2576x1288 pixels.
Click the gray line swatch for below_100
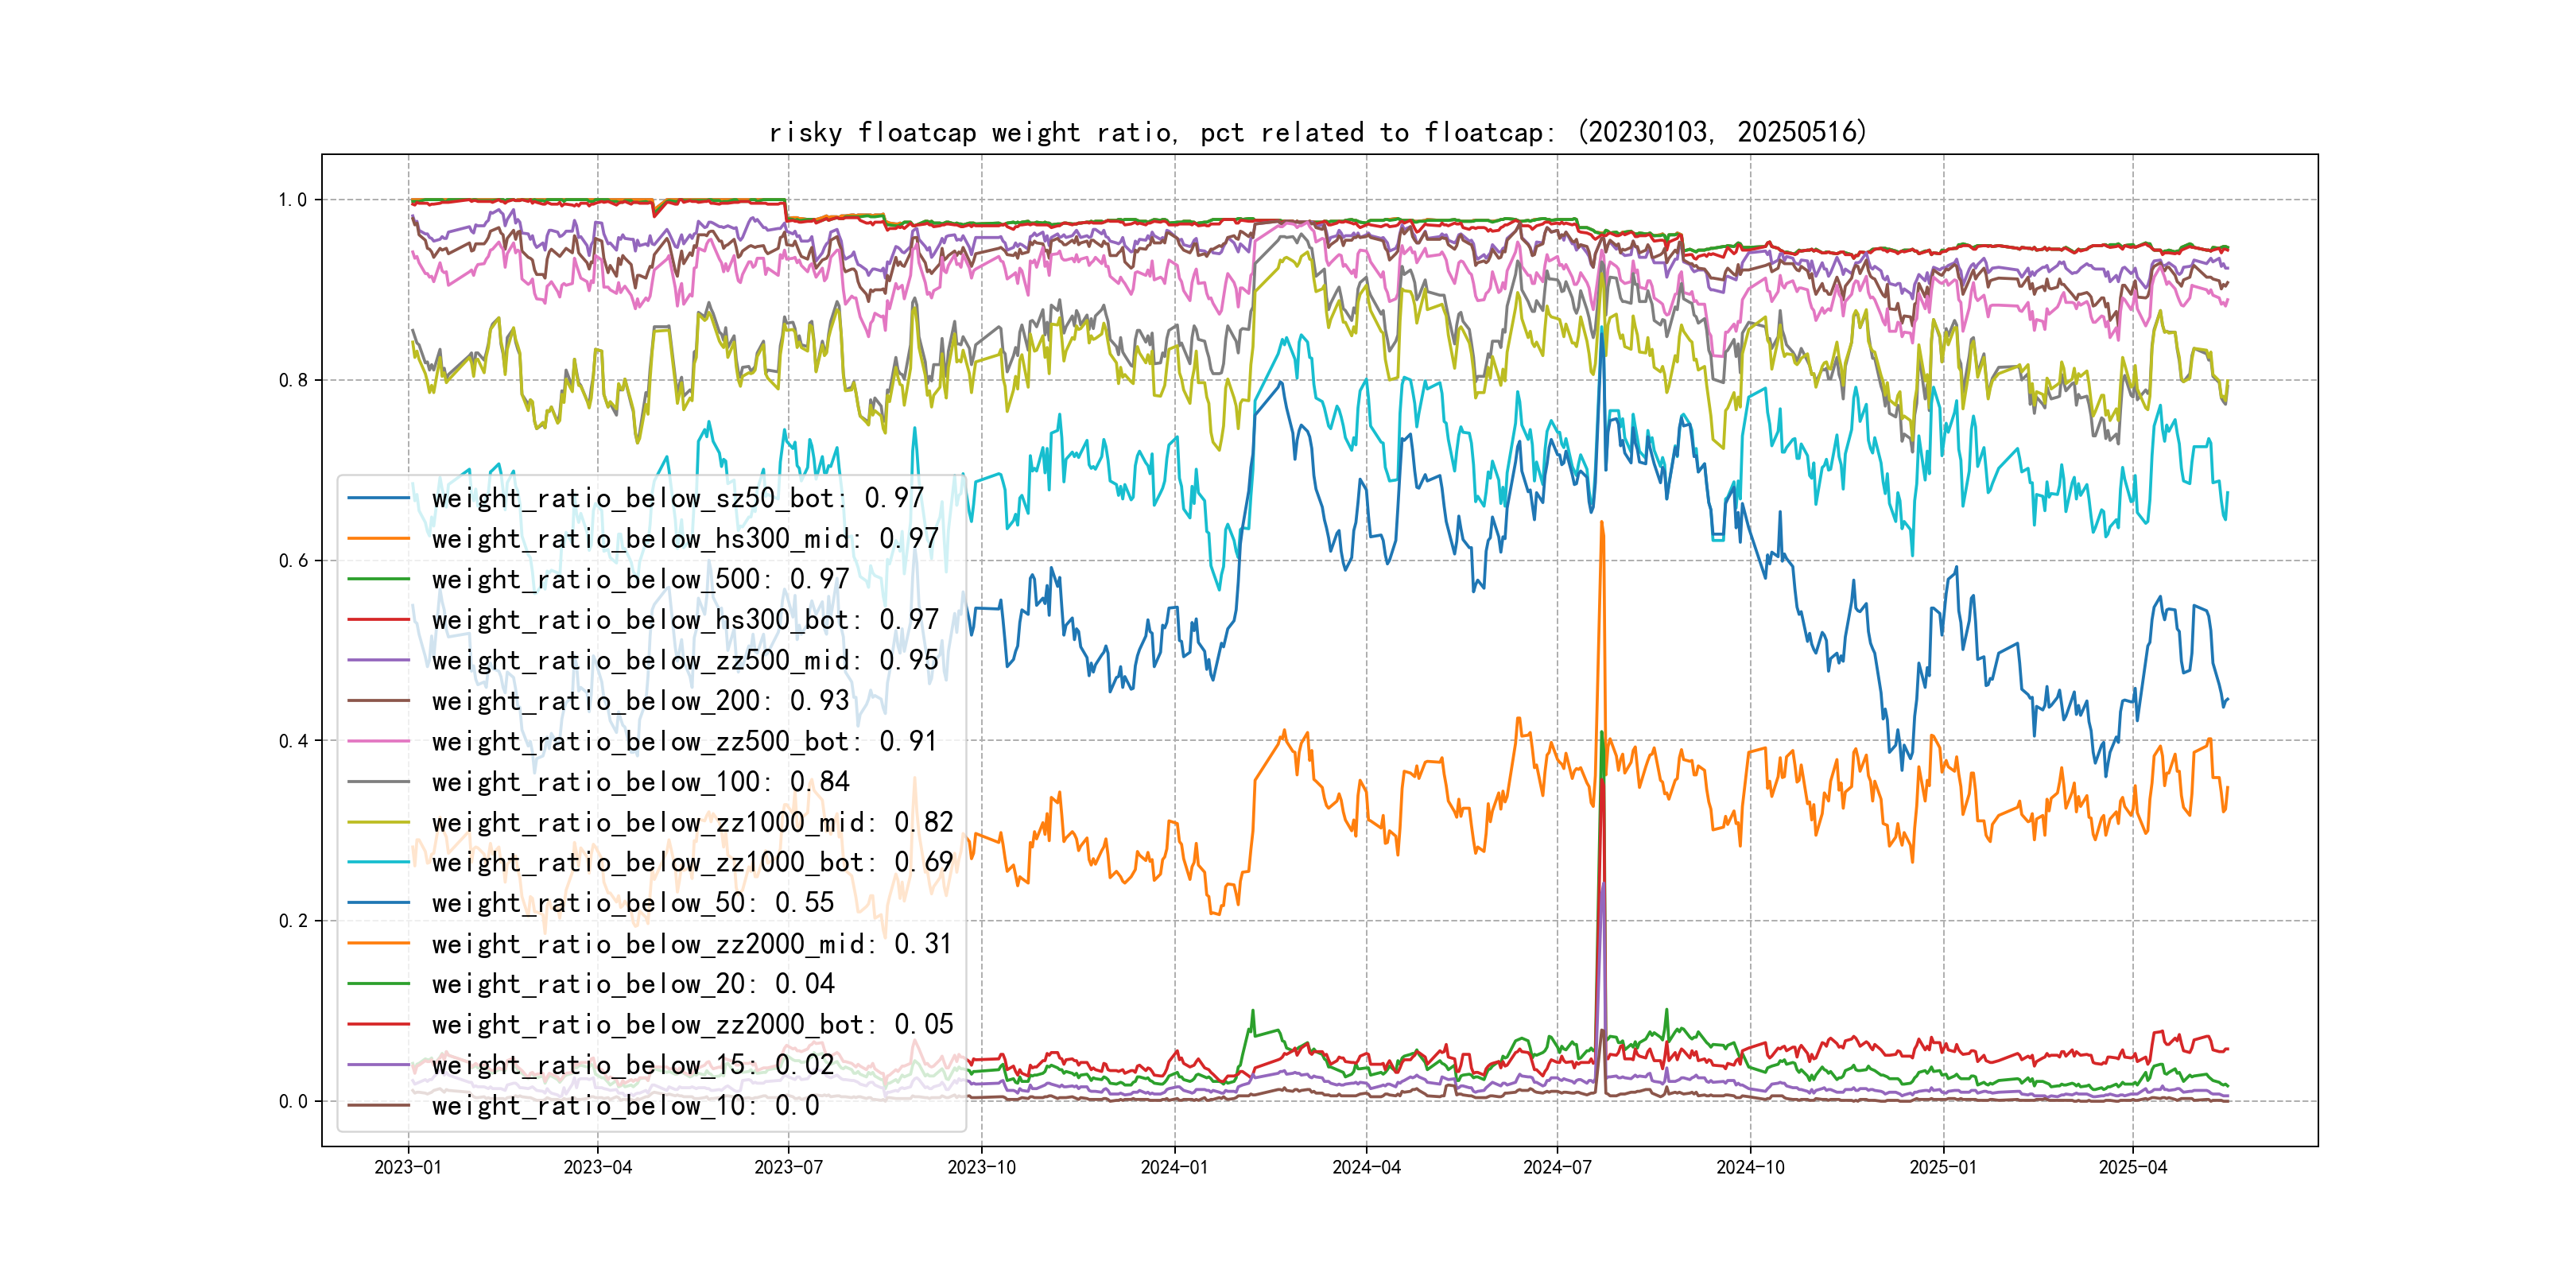point(378,782)
